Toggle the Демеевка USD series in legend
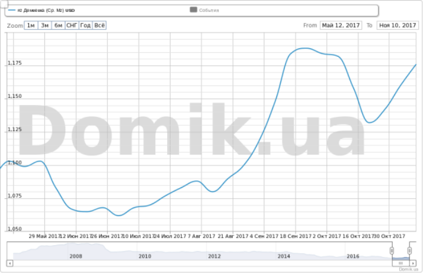The width and height of the screenshot is (423, 273). point(42,10)
